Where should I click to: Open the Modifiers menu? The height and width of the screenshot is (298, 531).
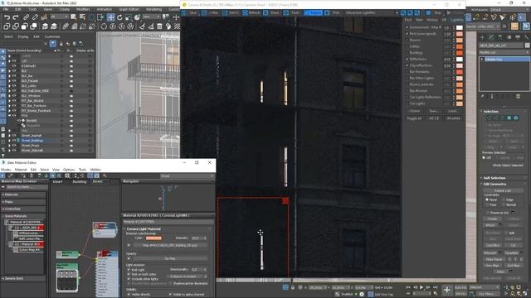(83, 9)
